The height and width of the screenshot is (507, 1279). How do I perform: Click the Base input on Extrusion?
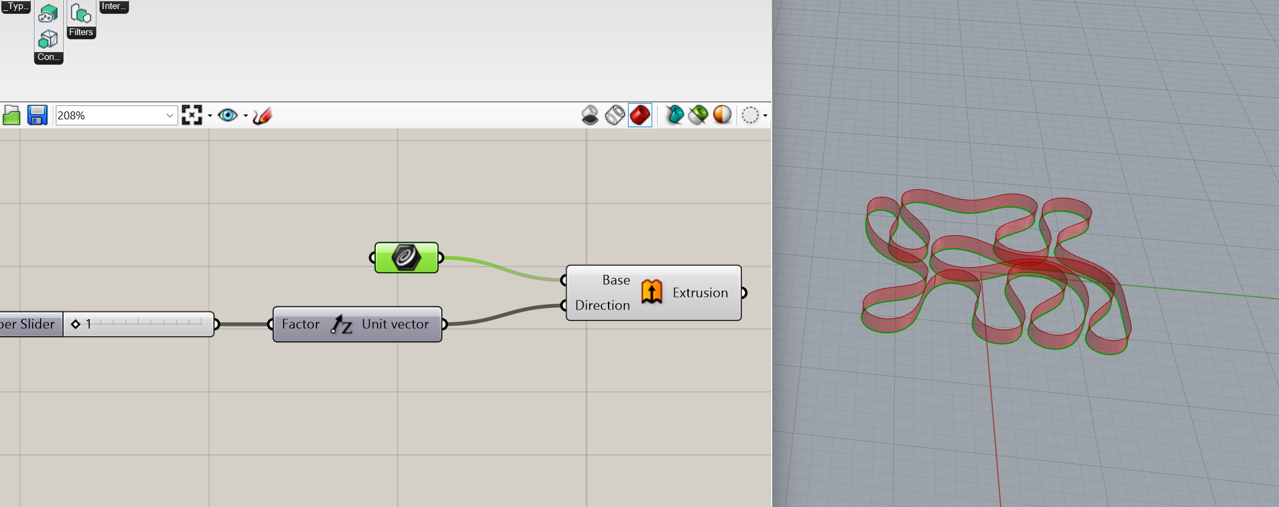click(x=615, y=280)
